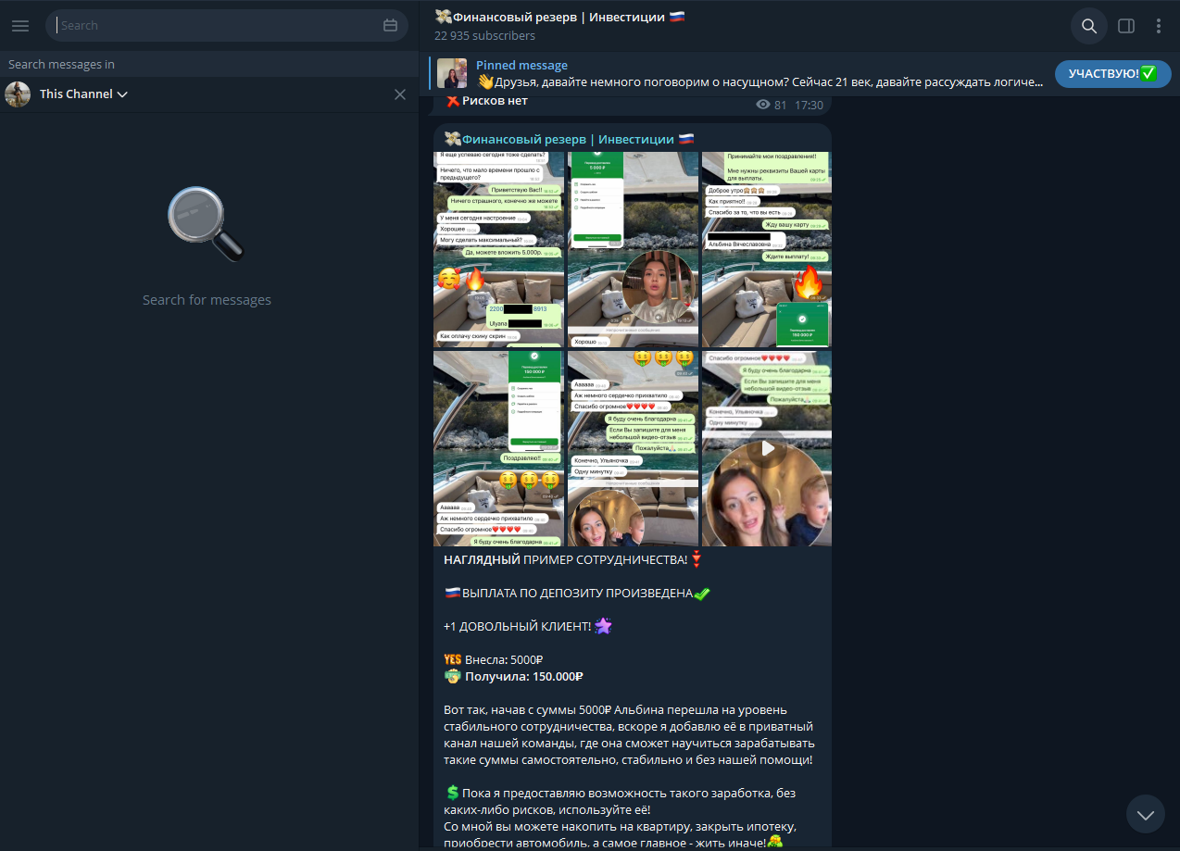Click the УЧАСТВУЮ! button
1180x851 pixels.
pyautogui.click(x=1111, y=74)
